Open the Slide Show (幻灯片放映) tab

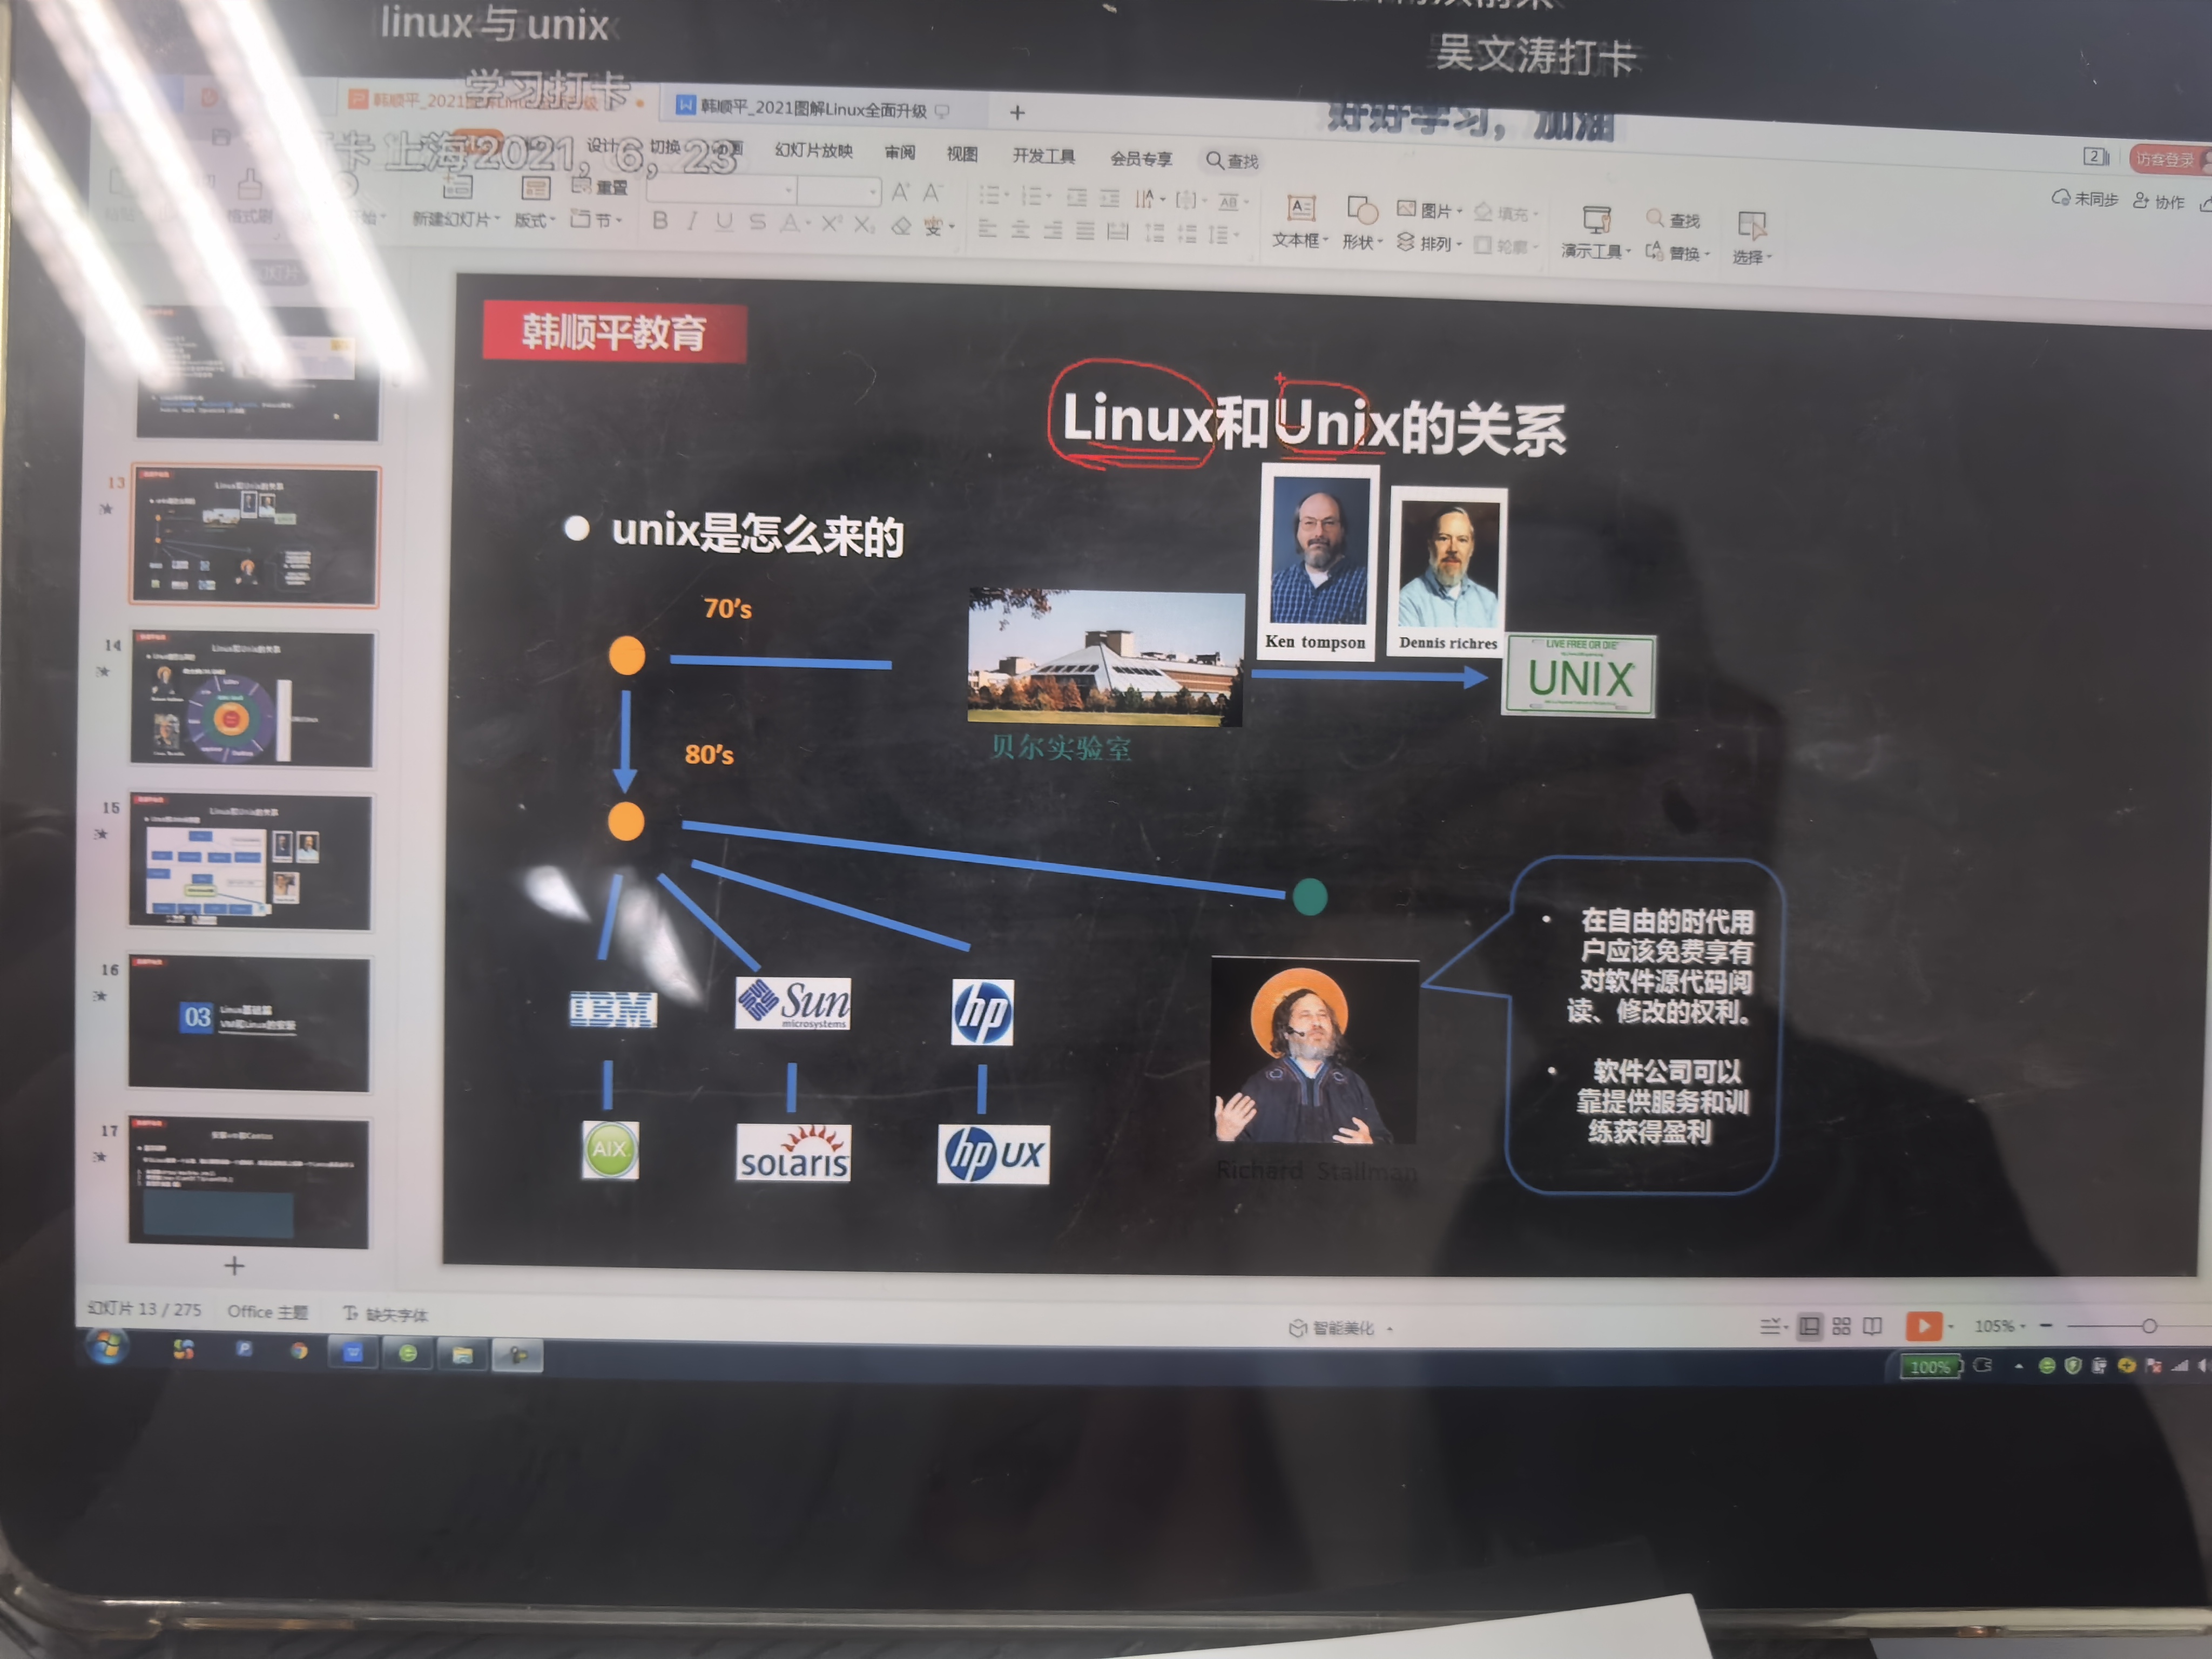coord(813,150)
